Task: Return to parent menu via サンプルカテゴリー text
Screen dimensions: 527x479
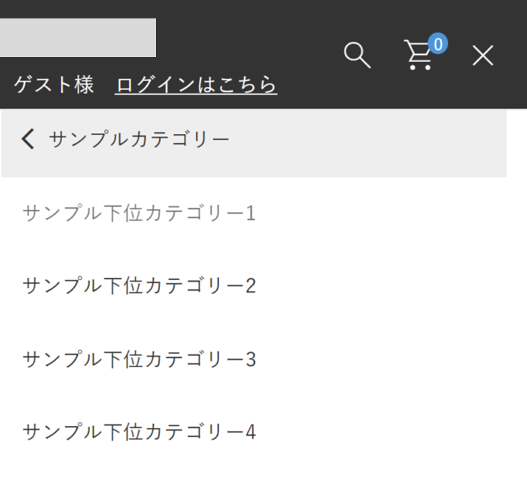Action: click(x=139, y=140)
